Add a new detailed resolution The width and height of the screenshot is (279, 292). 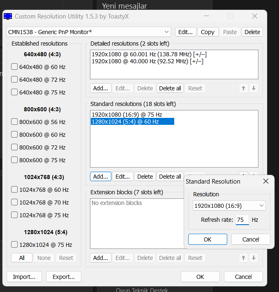pos(101,88)
